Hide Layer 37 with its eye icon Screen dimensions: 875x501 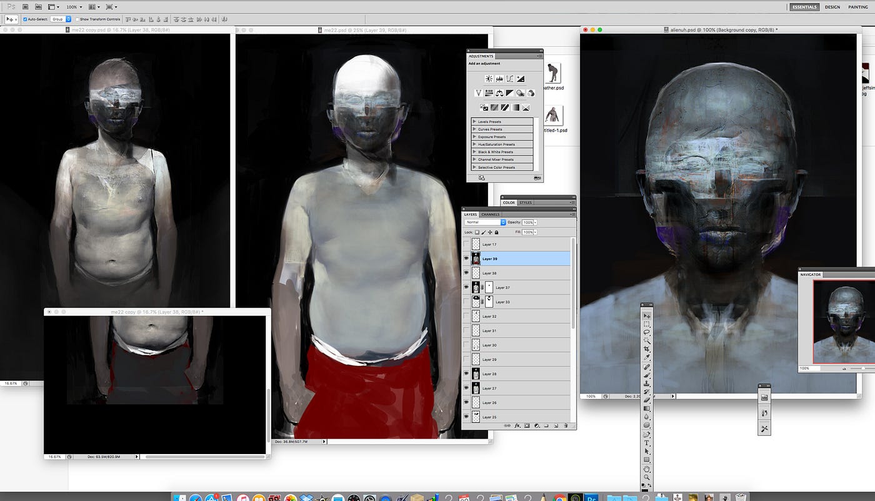click(x=466, y=287)
